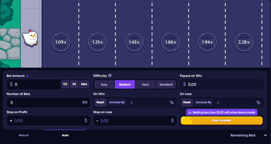Select the 1.43x manhole cover
This screenshot has height=144, width=271.
coord(134,42)
